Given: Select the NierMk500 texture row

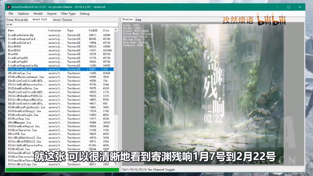Looking at the screenshot, I should point(60,47).
